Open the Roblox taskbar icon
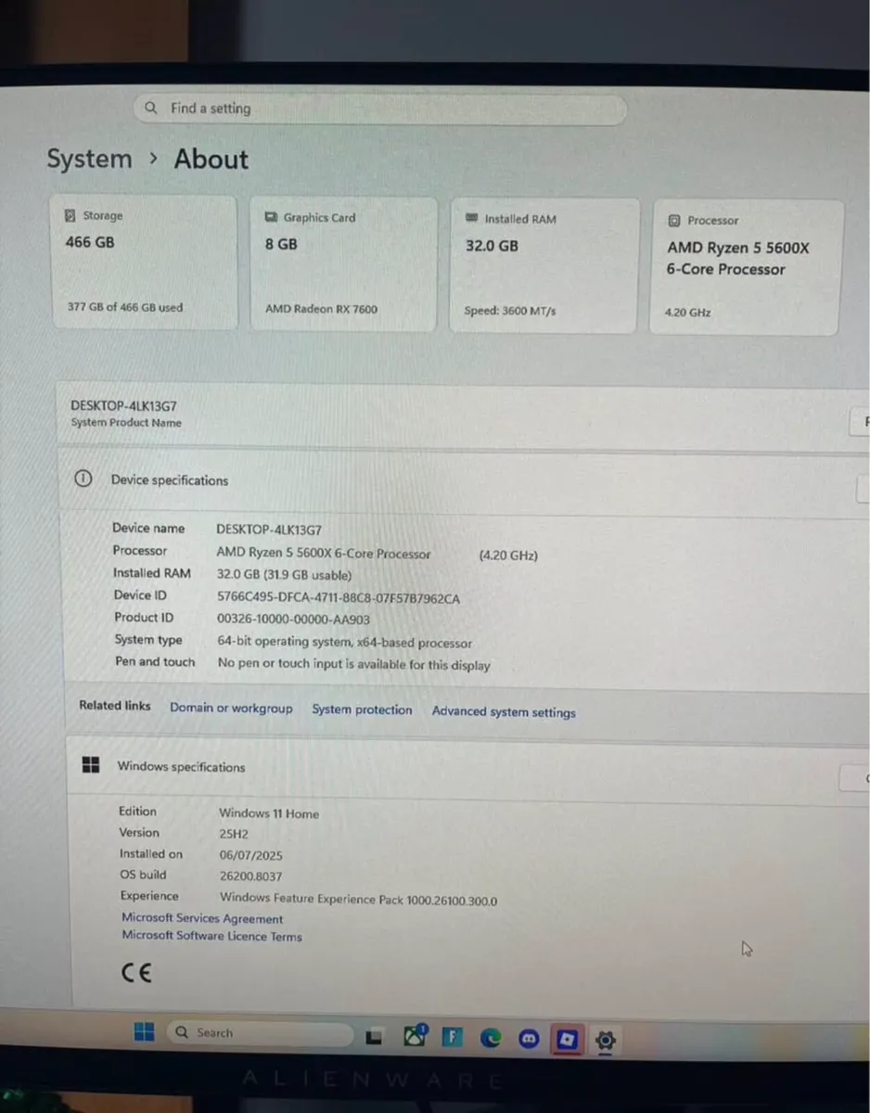The width and height of the screenshot is (870, 1113). coord(566,1041)
